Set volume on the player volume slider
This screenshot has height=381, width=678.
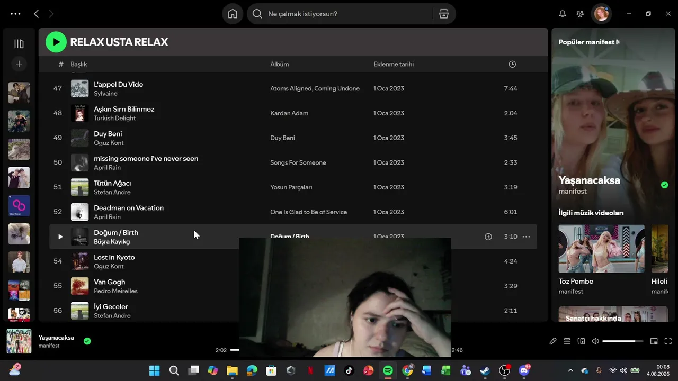[623, 341]
